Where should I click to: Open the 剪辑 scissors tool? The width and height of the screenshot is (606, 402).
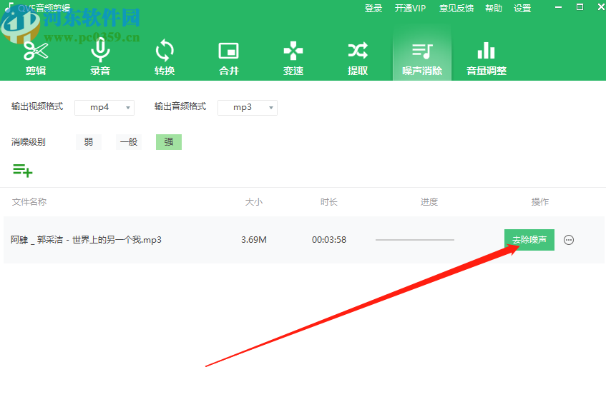click(x=36, y=58)
